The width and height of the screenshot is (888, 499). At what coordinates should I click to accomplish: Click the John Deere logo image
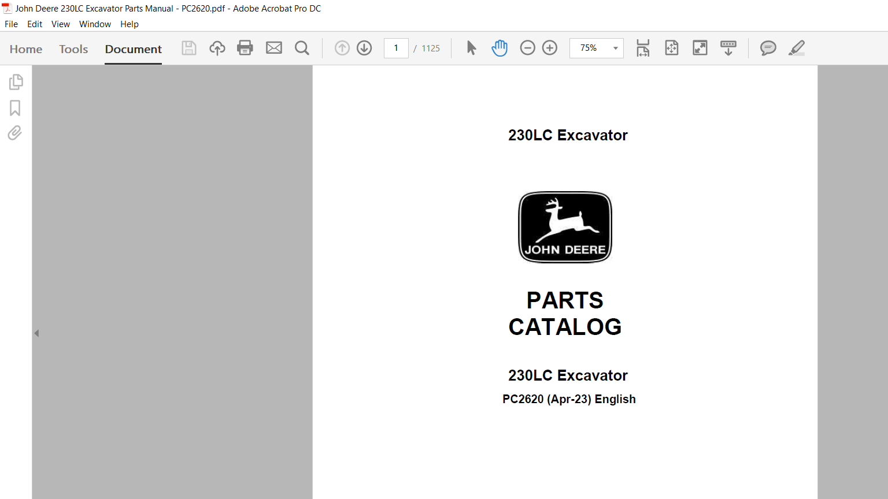[x=565, y=227]
